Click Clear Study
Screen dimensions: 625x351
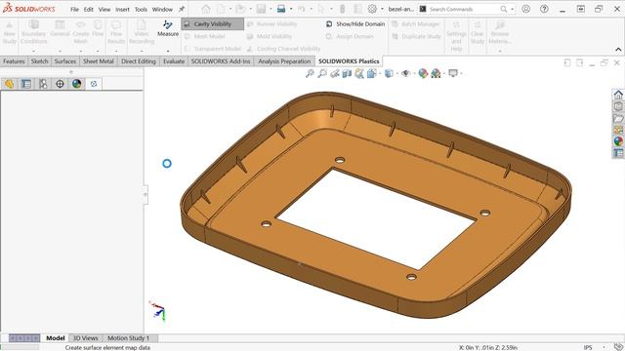click(x=478, y=33)
